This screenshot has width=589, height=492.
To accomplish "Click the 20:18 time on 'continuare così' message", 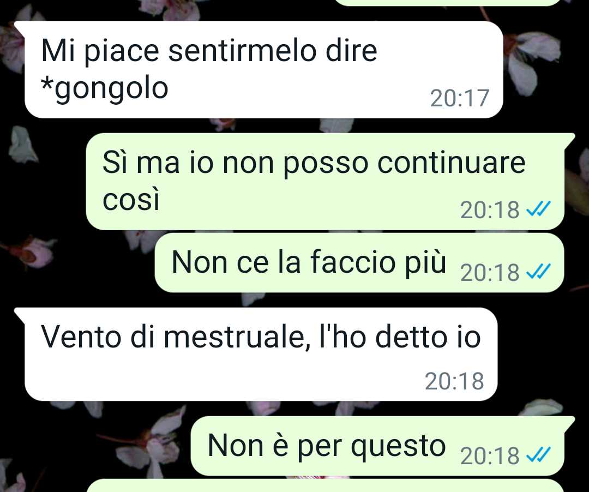I will 490,210.
